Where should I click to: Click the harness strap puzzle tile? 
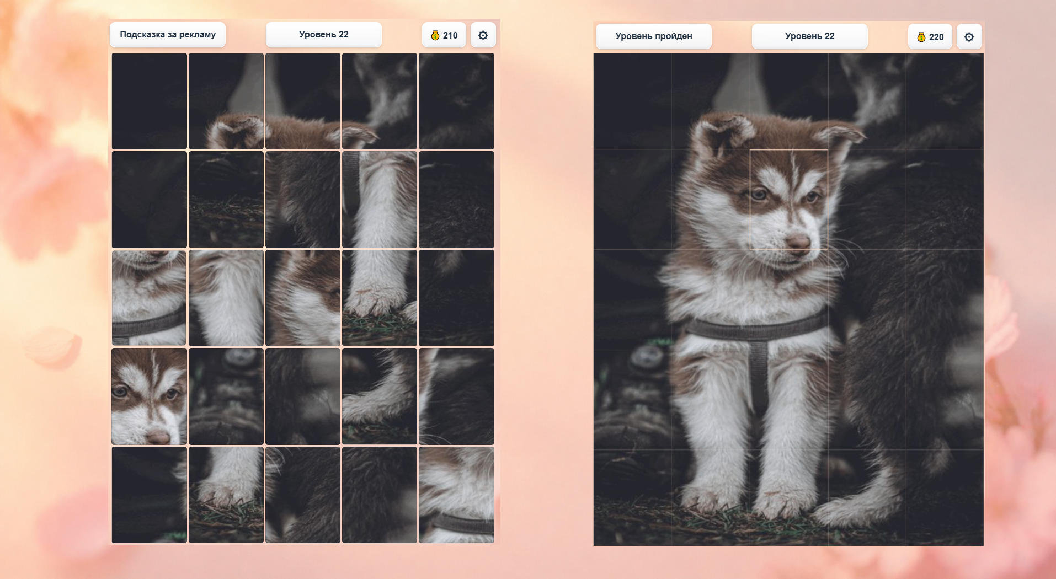148,298
